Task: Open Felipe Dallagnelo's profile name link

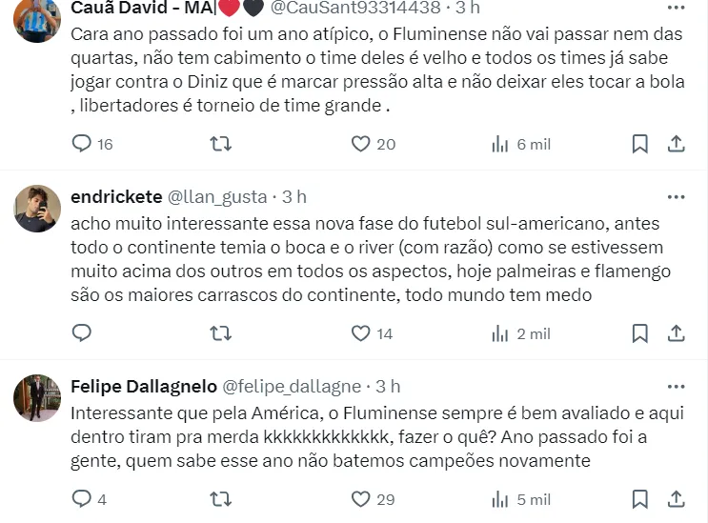Action: coord(143,387)
